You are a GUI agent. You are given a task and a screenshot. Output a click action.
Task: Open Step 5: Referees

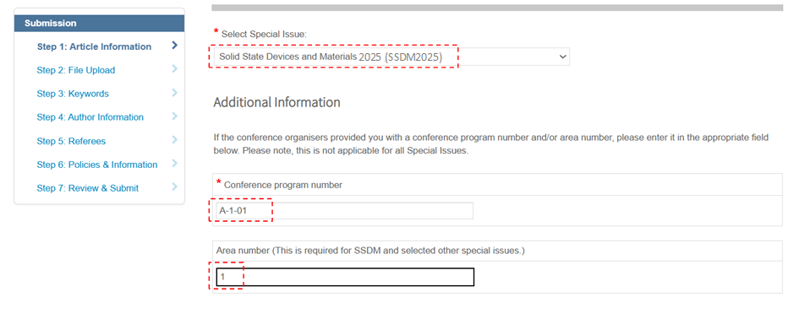point(71,141)
